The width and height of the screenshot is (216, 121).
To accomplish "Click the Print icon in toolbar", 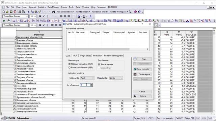I will [20, 12].
